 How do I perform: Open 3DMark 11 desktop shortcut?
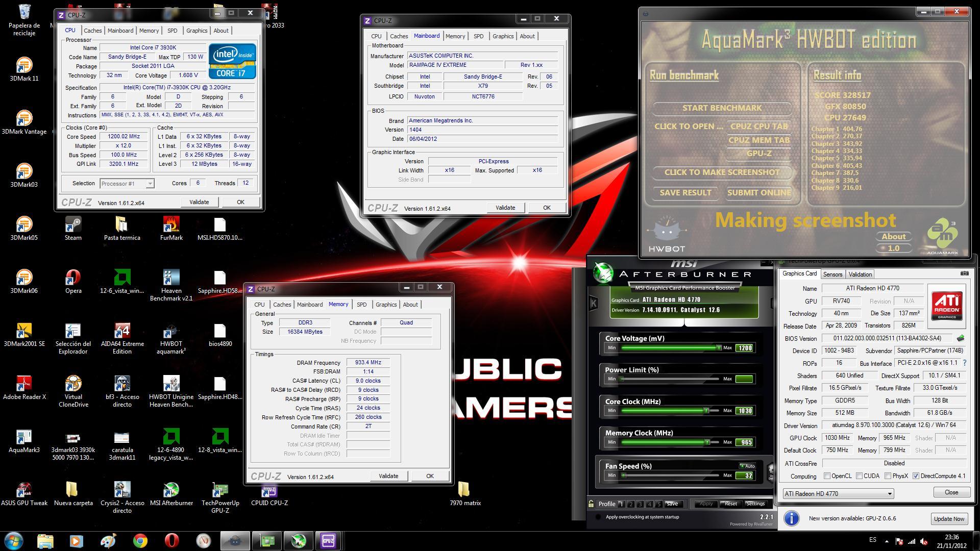pyautogui.click(x=24, y=69)
